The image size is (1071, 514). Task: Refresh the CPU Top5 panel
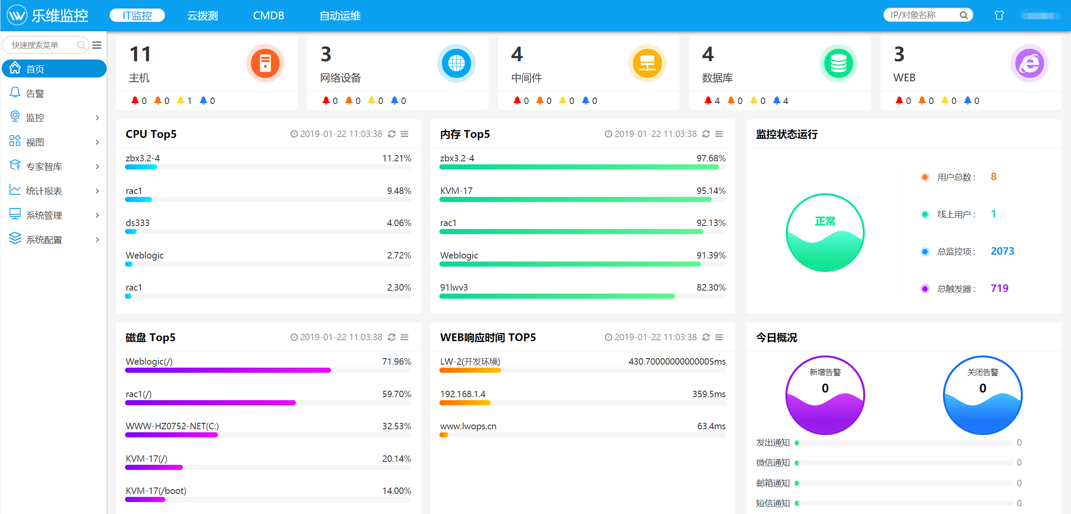[x=391, y=134]
